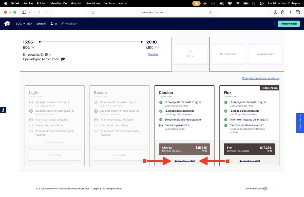Click the Flex fare card title
This screenshot has width=304, height=197.
228,92
